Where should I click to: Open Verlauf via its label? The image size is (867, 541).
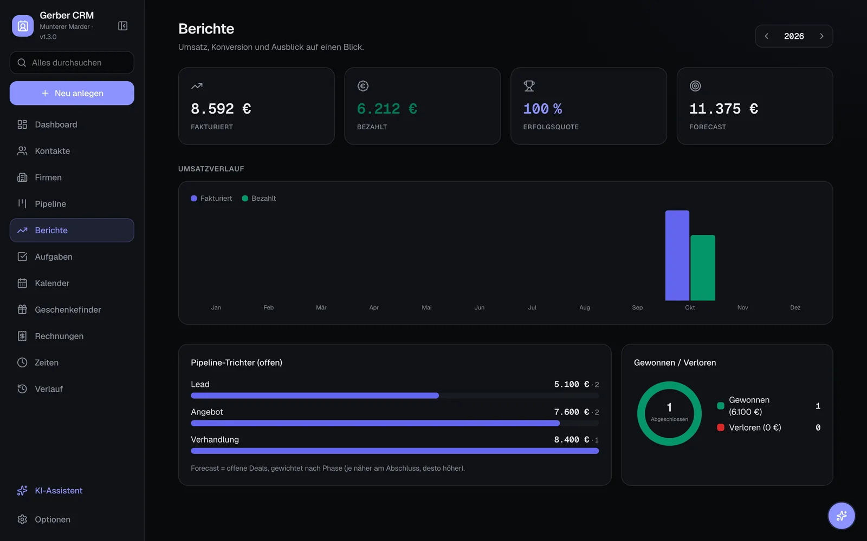(x=49, y=389)
